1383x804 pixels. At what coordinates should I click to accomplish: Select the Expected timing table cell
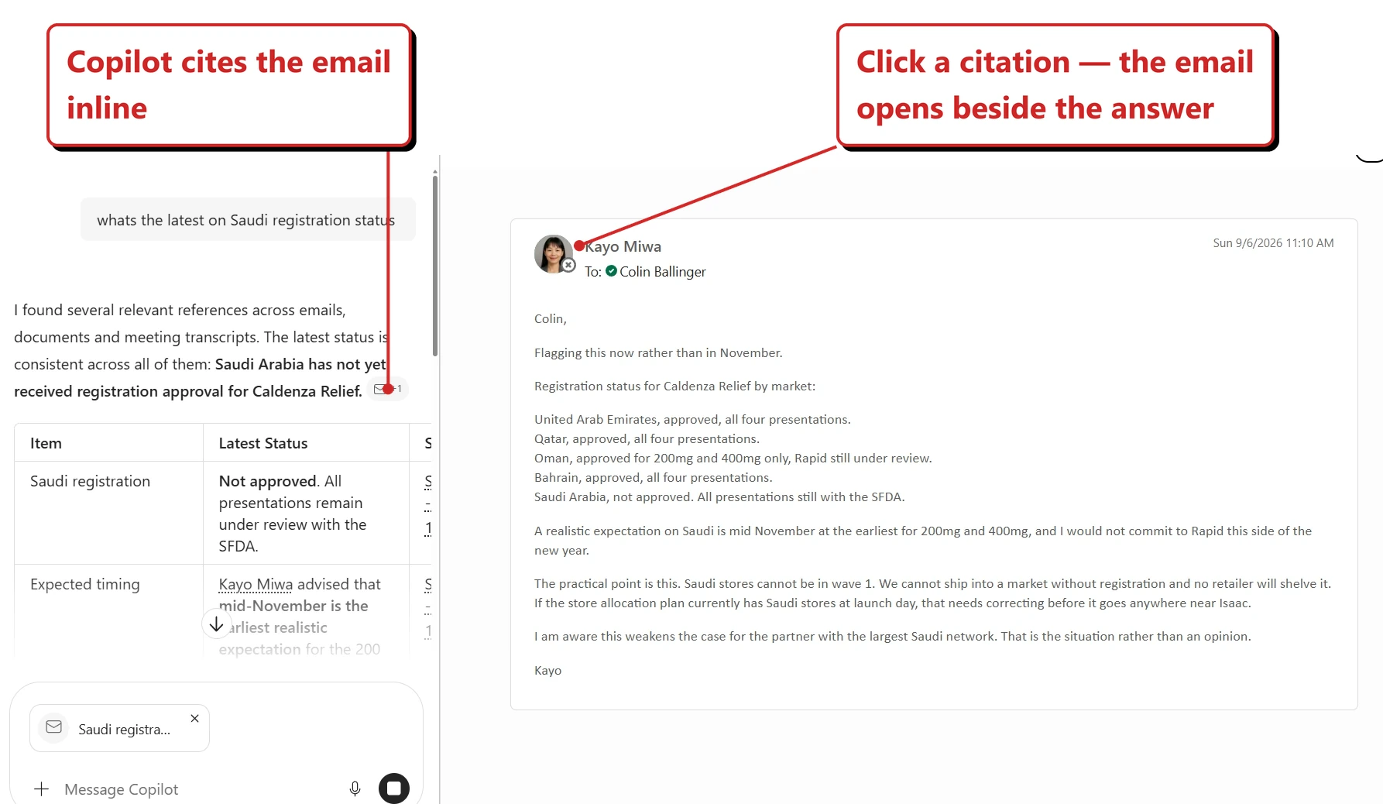click(108, 612)
